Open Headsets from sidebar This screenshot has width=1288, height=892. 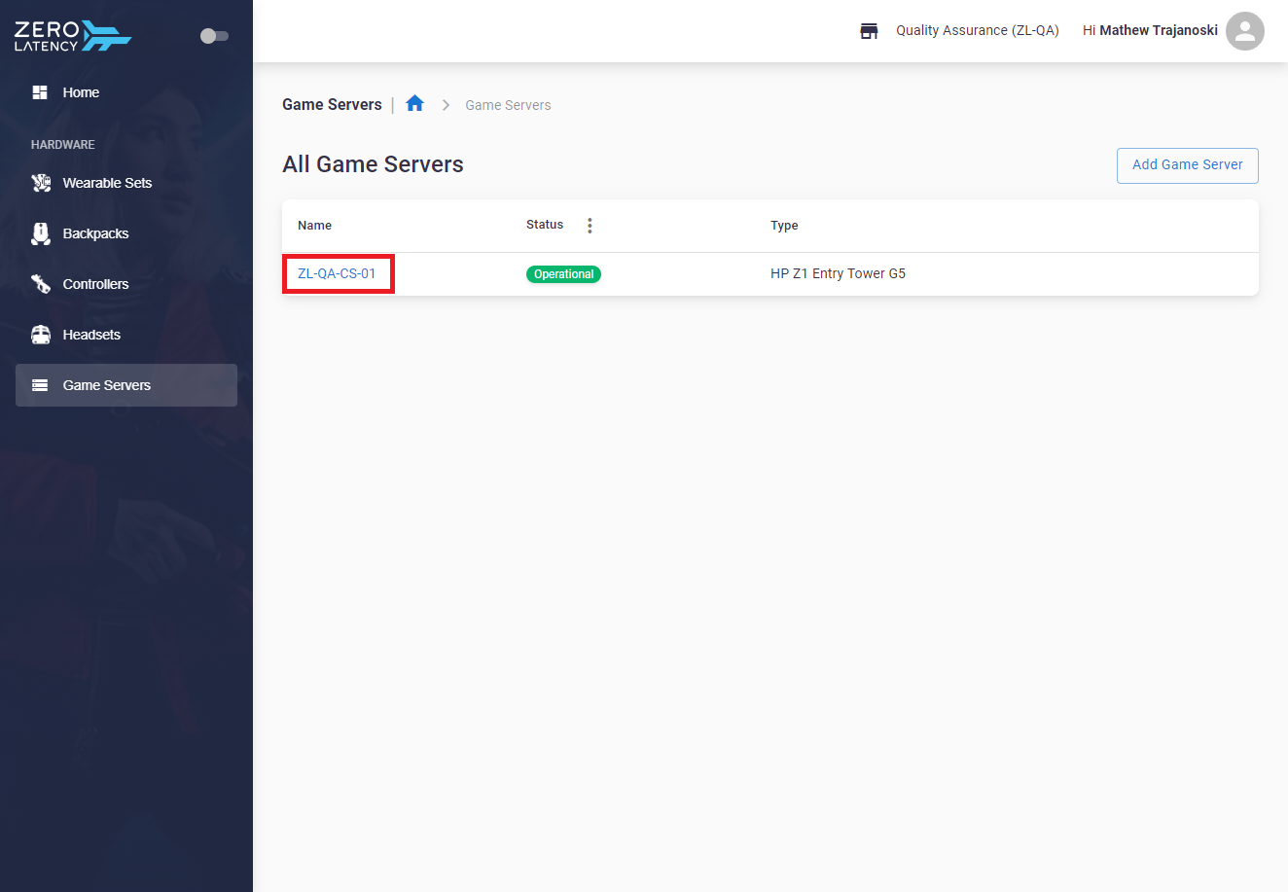pos(126,335)
